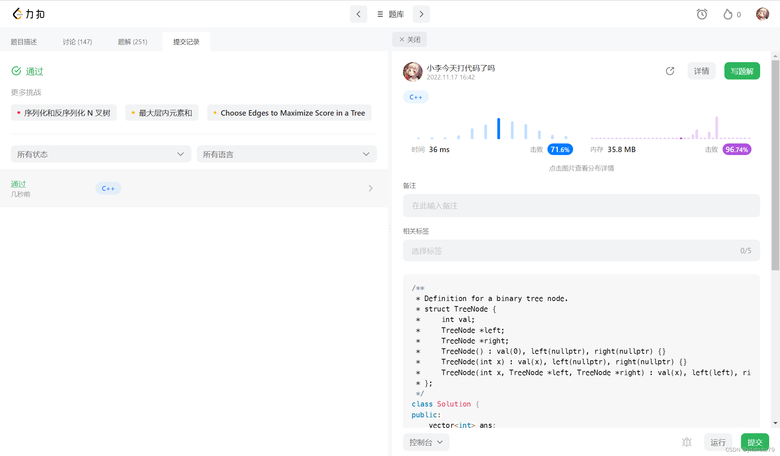The height and width of the screenshot is (456, 780).
Task: Open the timer alarm clock icon
Action: (x=702, y=14)
